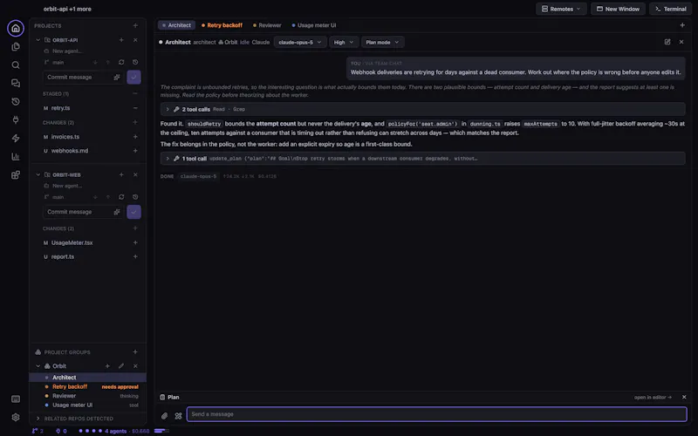Screen dimensions: 698x436
Task: Open the plug integrations sidebar icon
Action: [x=16, y=119]
